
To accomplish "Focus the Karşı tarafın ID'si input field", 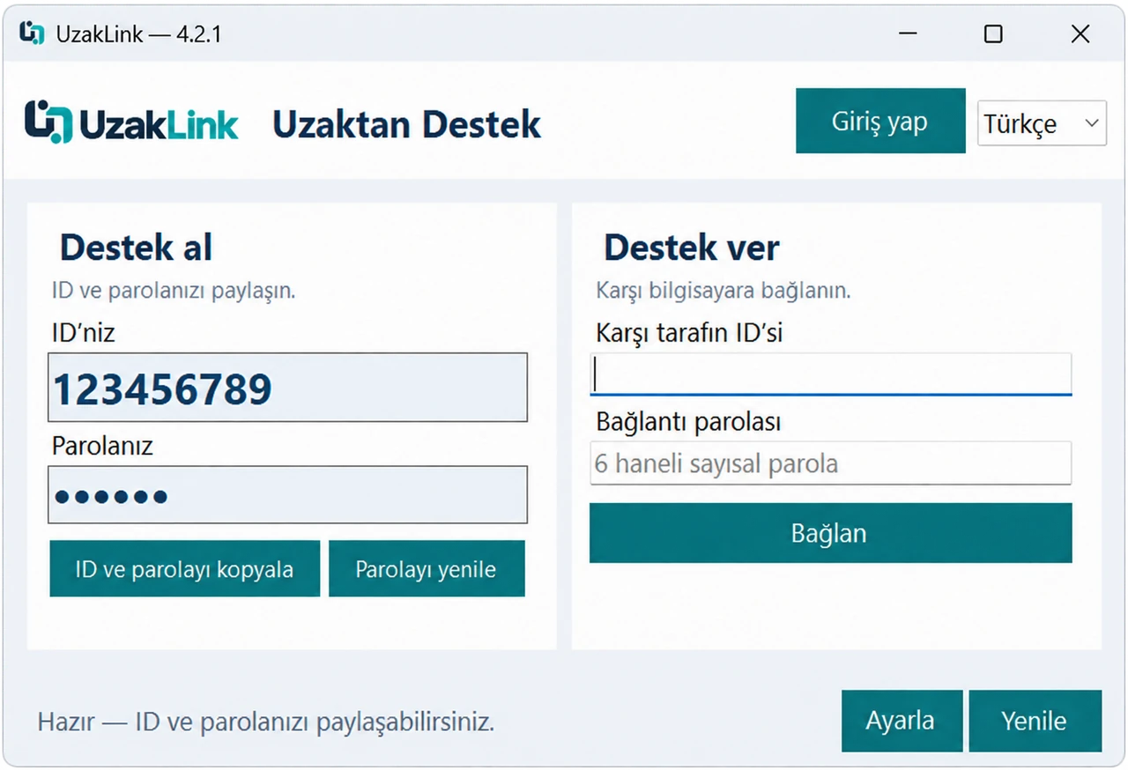I will click(x=830, y=374).
